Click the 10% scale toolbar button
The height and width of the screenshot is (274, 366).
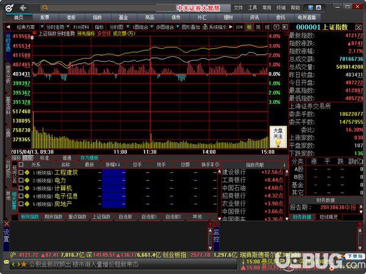pos(239,27)
